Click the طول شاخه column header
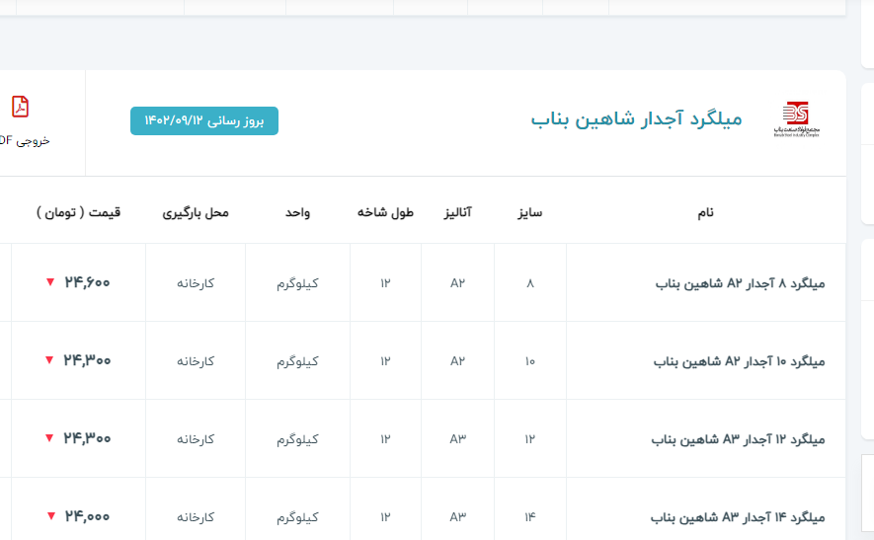This screenshot has height=540, width=874. pos(385,212)
